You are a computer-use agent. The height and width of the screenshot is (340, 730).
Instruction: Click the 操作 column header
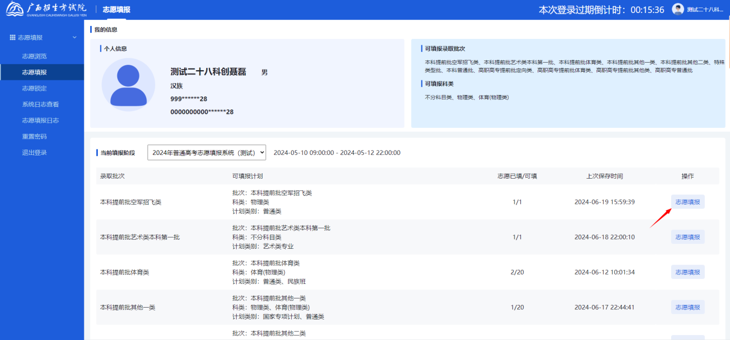688,176
